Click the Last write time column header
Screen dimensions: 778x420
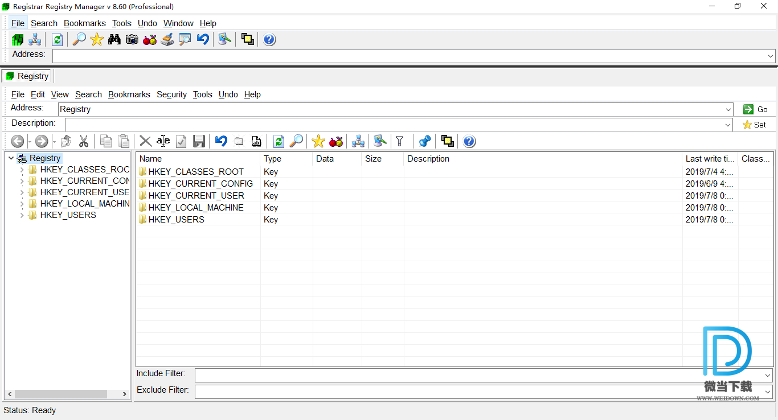[710, 159]
